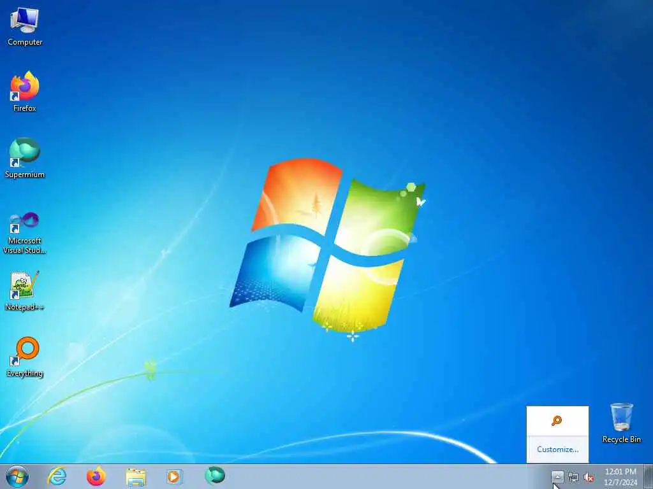The width and height of the screenshot is (653, 489).
Task: Collapse the hidden icons tray arrow
Action: (x=557, y=476)
